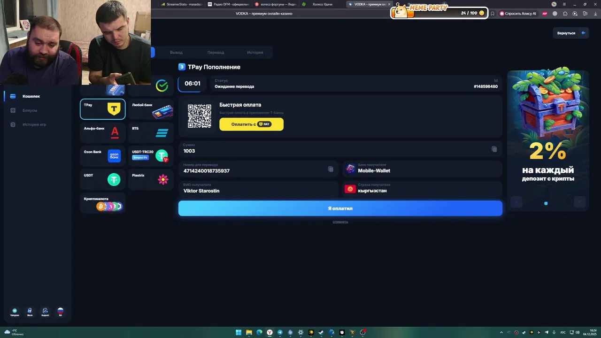Click the payment QR code
601x338 pixels.
pos(200,116)
